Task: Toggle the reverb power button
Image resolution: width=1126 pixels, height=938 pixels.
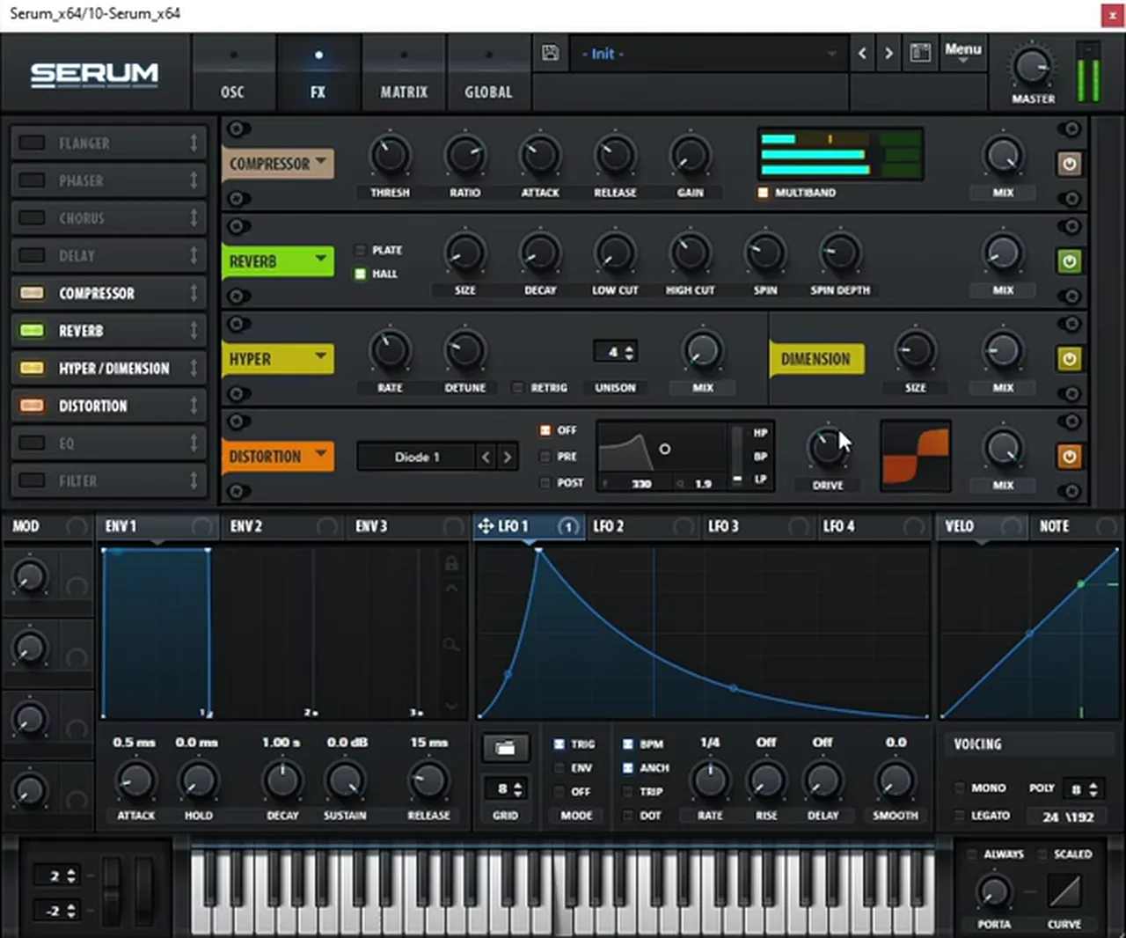Action: pos(1069,261)
